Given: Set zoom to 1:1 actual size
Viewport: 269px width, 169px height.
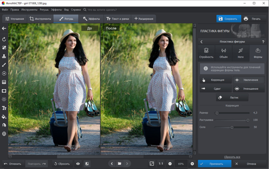Looking at the screenshot, I should pos(161,164).
